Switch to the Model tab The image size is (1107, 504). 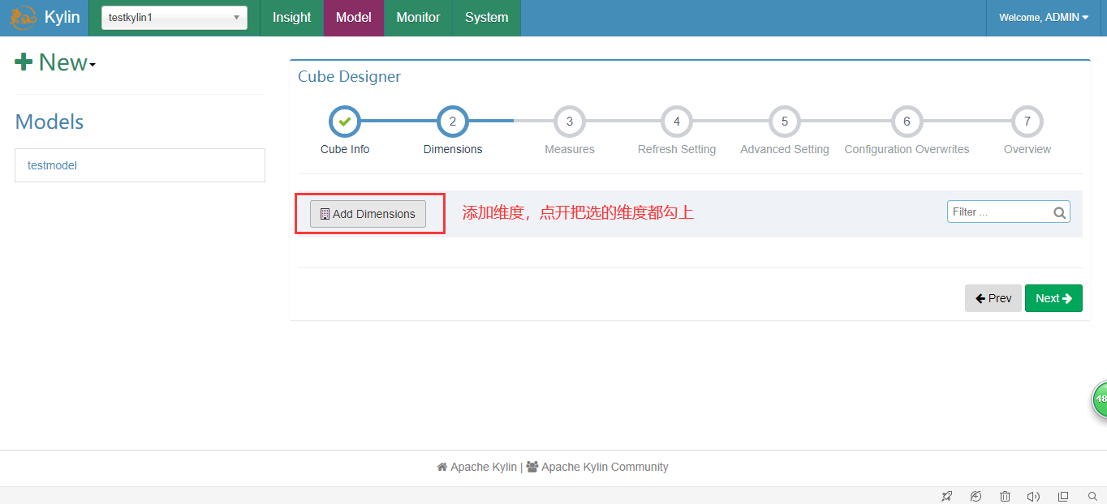tap(354, 18)
